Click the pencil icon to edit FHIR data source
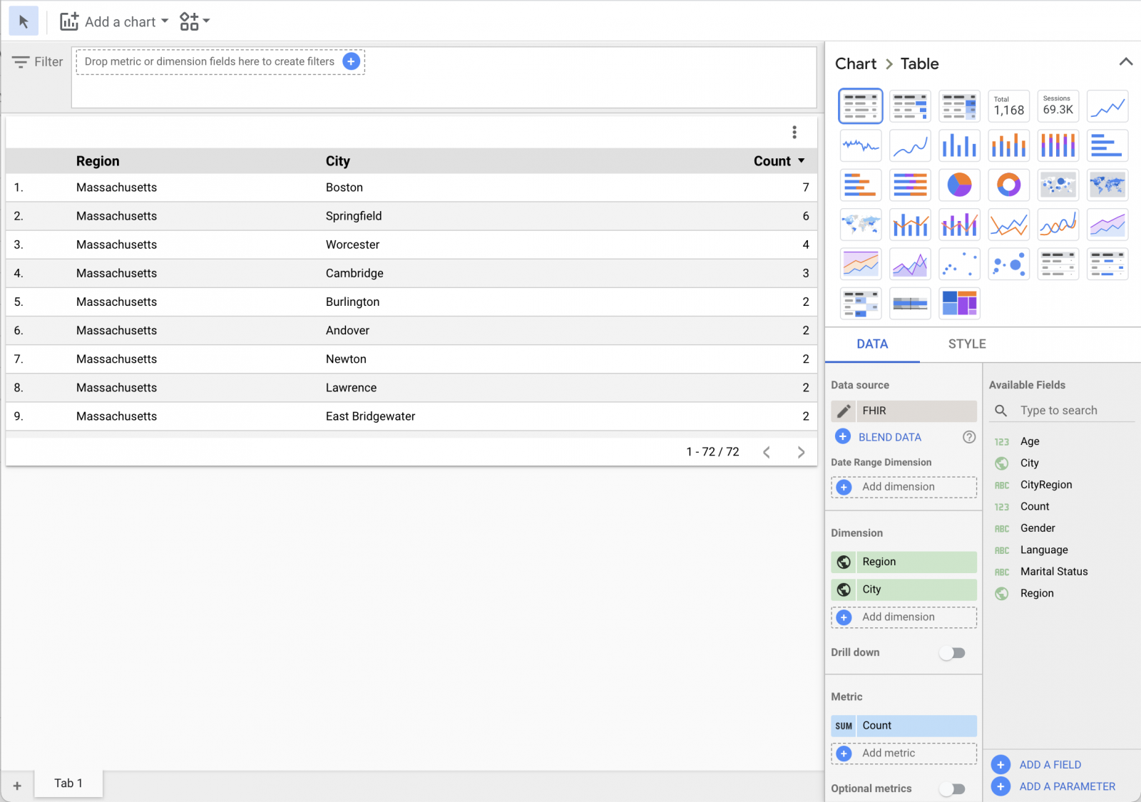 point(844,411)
